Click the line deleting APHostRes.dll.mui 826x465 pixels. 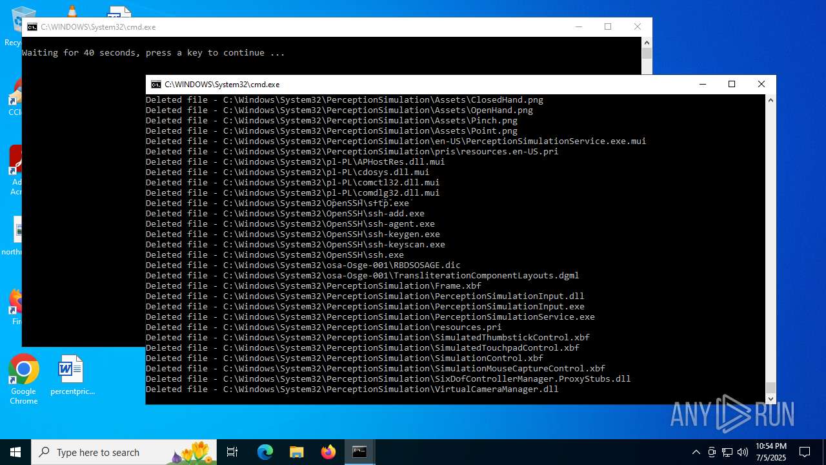[296, 162]
